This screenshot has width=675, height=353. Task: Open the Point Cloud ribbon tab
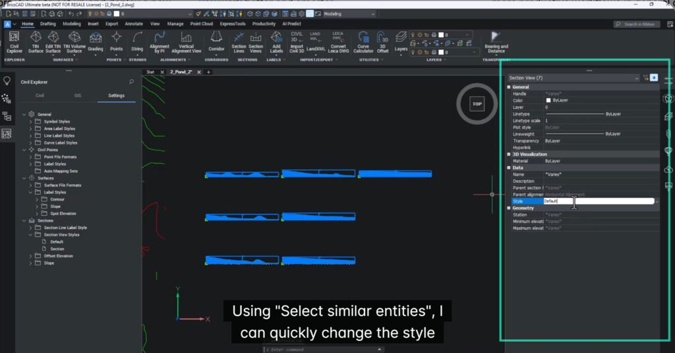(x=201, y=24)
